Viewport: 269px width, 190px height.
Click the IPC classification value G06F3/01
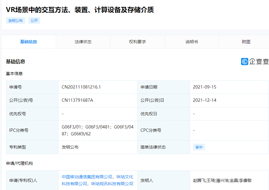coord(71,127)
